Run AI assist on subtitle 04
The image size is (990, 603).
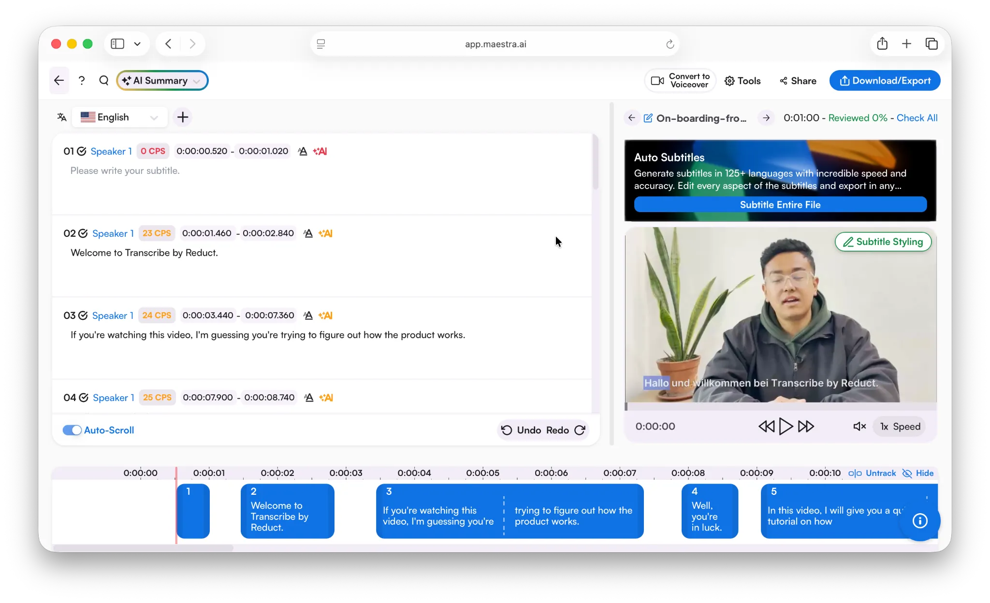(326, 398)
